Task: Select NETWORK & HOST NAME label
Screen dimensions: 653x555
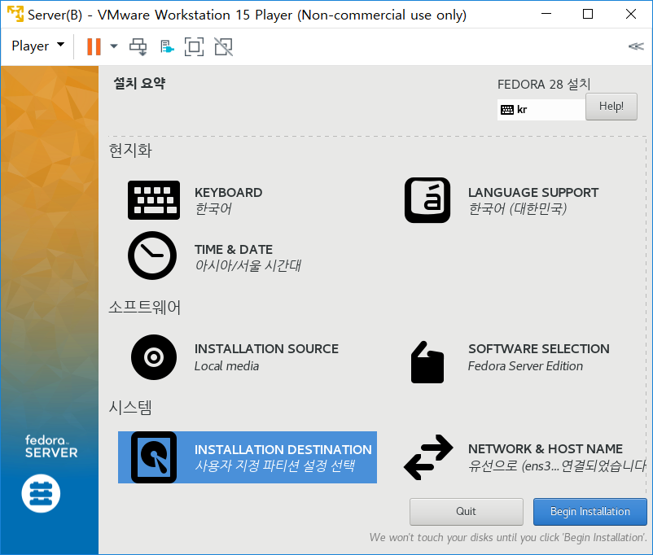Action: [x=546, y=449]
